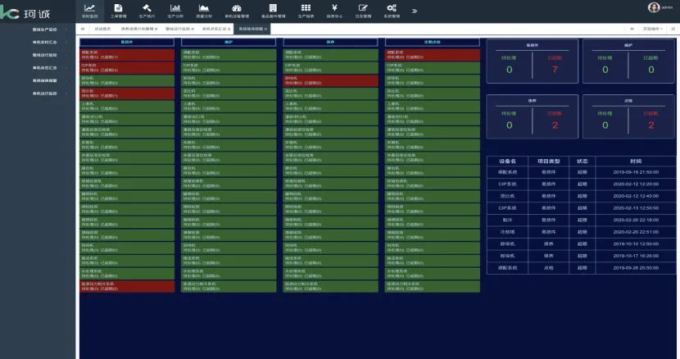The height and width of the screenshot is (359, 680).
Task: Click the red 调配系统 card under 易损件
Action: click(127, 54)
